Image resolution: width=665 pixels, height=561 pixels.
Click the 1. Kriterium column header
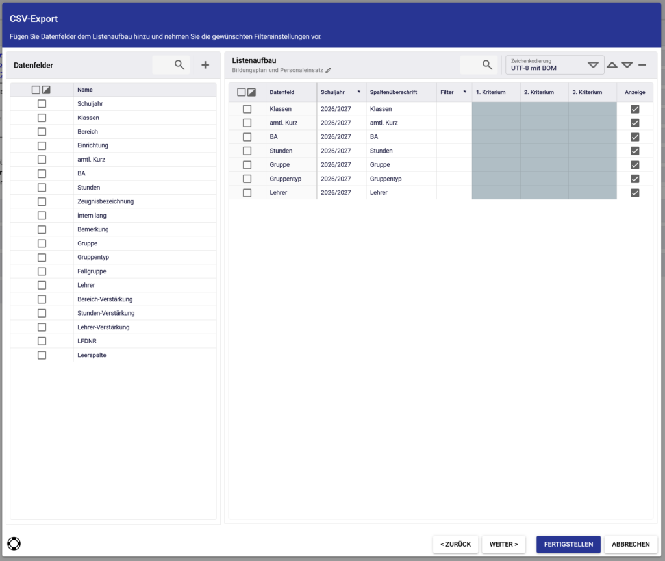coord(496,92)
